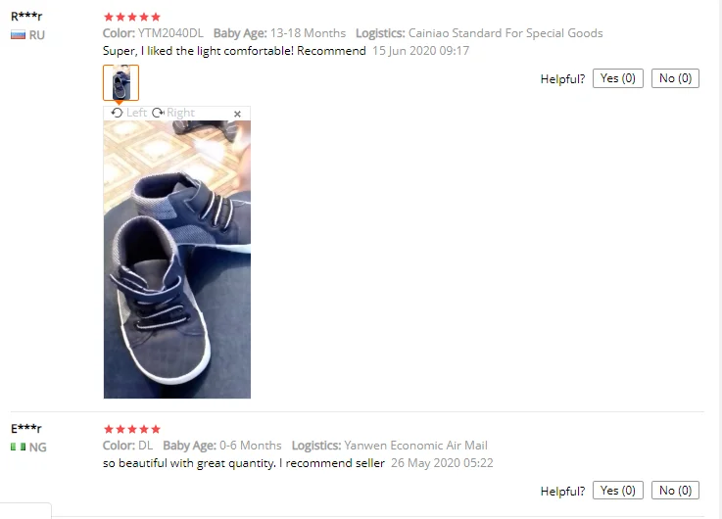This screenshot has width=722, height=519.
Task: Mark R***r's review as helpful Yes
Action: (617, 78)
